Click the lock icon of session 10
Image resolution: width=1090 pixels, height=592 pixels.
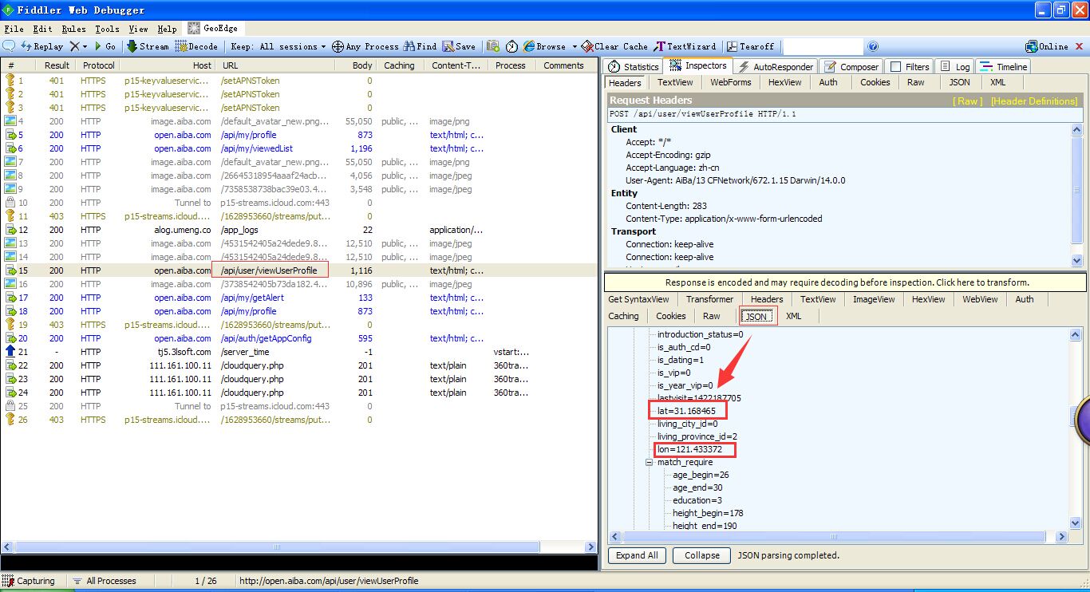pos(10,203)
